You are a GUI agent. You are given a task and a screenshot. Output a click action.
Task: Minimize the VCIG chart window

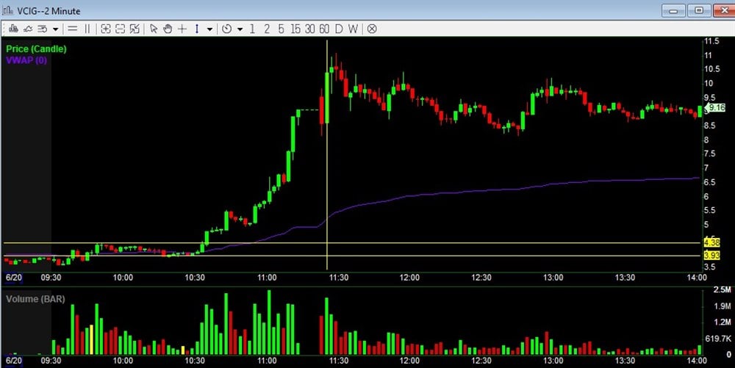[x=673, y=10]
